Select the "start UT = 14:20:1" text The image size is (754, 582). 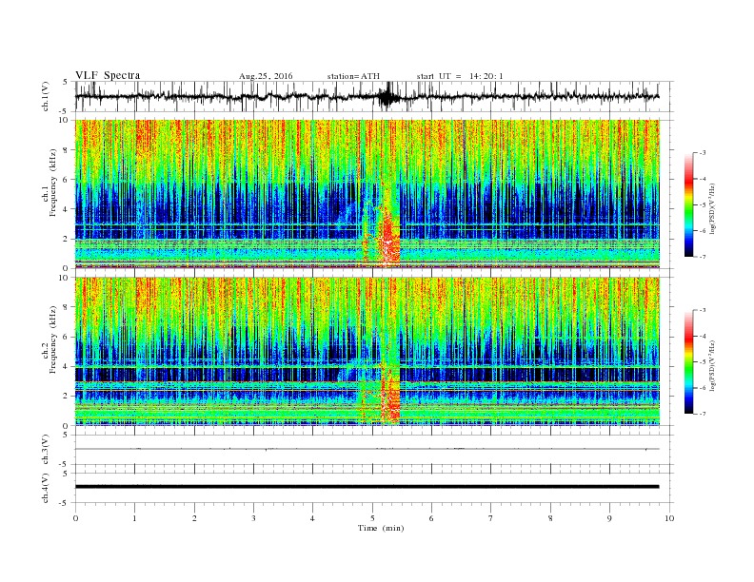click(x=460, y=76)
